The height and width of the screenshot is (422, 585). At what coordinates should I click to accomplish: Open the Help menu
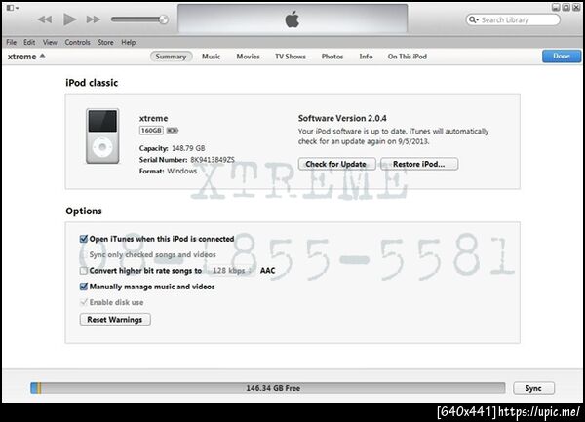(x=129, y=42)
